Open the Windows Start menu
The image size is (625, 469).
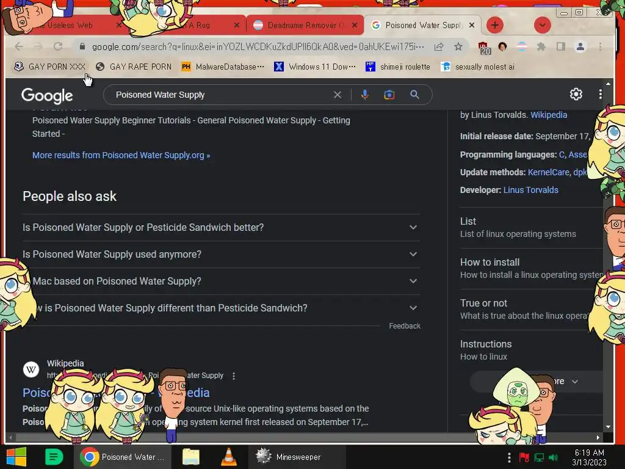(16, 457)
